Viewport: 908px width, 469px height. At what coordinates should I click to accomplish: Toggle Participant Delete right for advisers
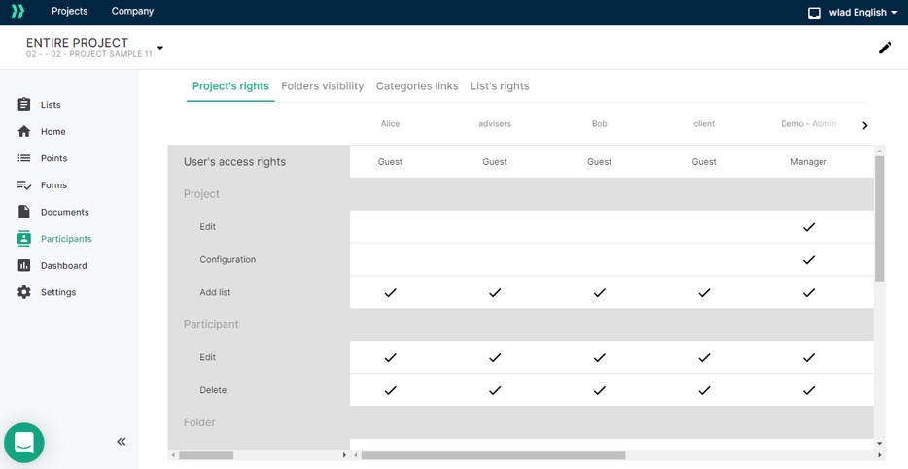click(x=495, y=390)
